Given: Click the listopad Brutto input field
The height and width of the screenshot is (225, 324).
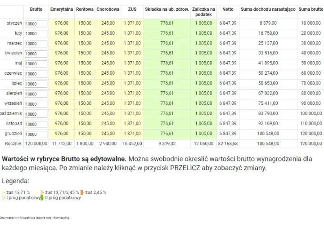Looking at the screenshot, I should (36, 124).
